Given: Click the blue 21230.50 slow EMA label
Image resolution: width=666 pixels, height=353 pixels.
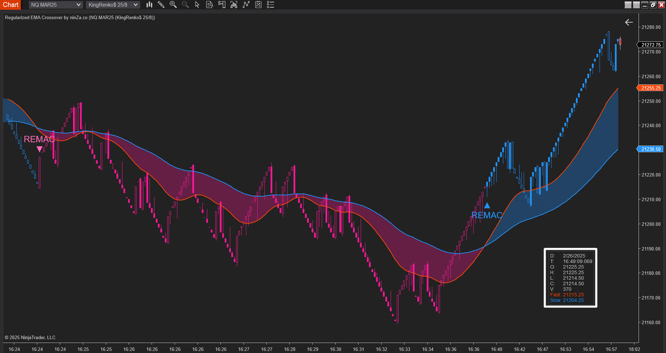Looking at the screenshot, I should pyautogui.click(x=651, y=149).
